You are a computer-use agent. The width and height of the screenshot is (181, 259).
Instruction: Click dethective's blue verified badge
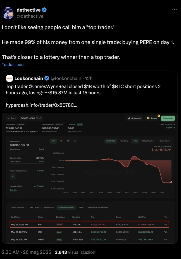click(44, 10)
